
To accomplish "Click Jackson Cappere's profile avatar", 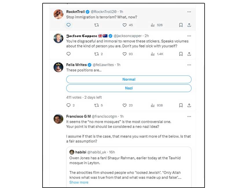I will [x=58, y=38].
